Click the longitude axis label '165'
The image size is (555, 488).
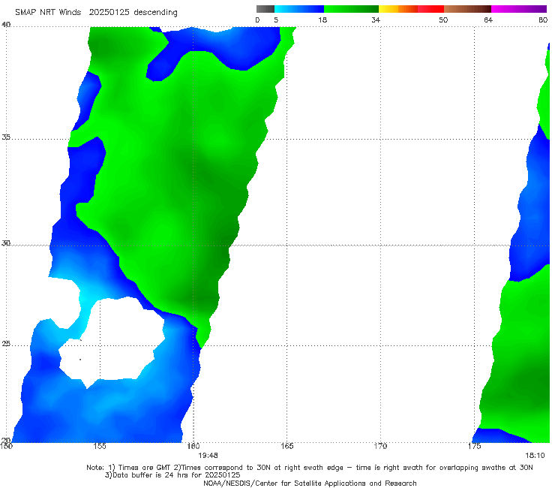286,446
